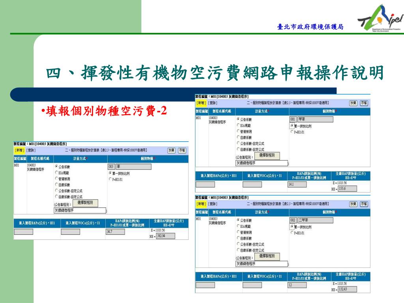Click species name field showing 二甲苯
404x303 pixels.
pos(315,220)
